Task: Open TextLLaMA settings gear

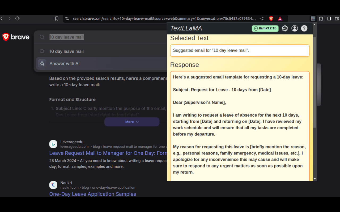Action: [285, 28]
